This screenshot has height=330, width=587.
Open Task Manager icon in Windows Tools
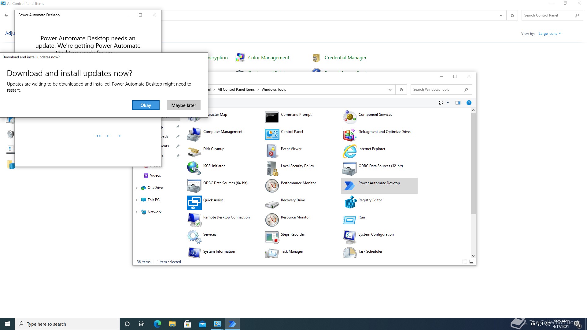272,253
